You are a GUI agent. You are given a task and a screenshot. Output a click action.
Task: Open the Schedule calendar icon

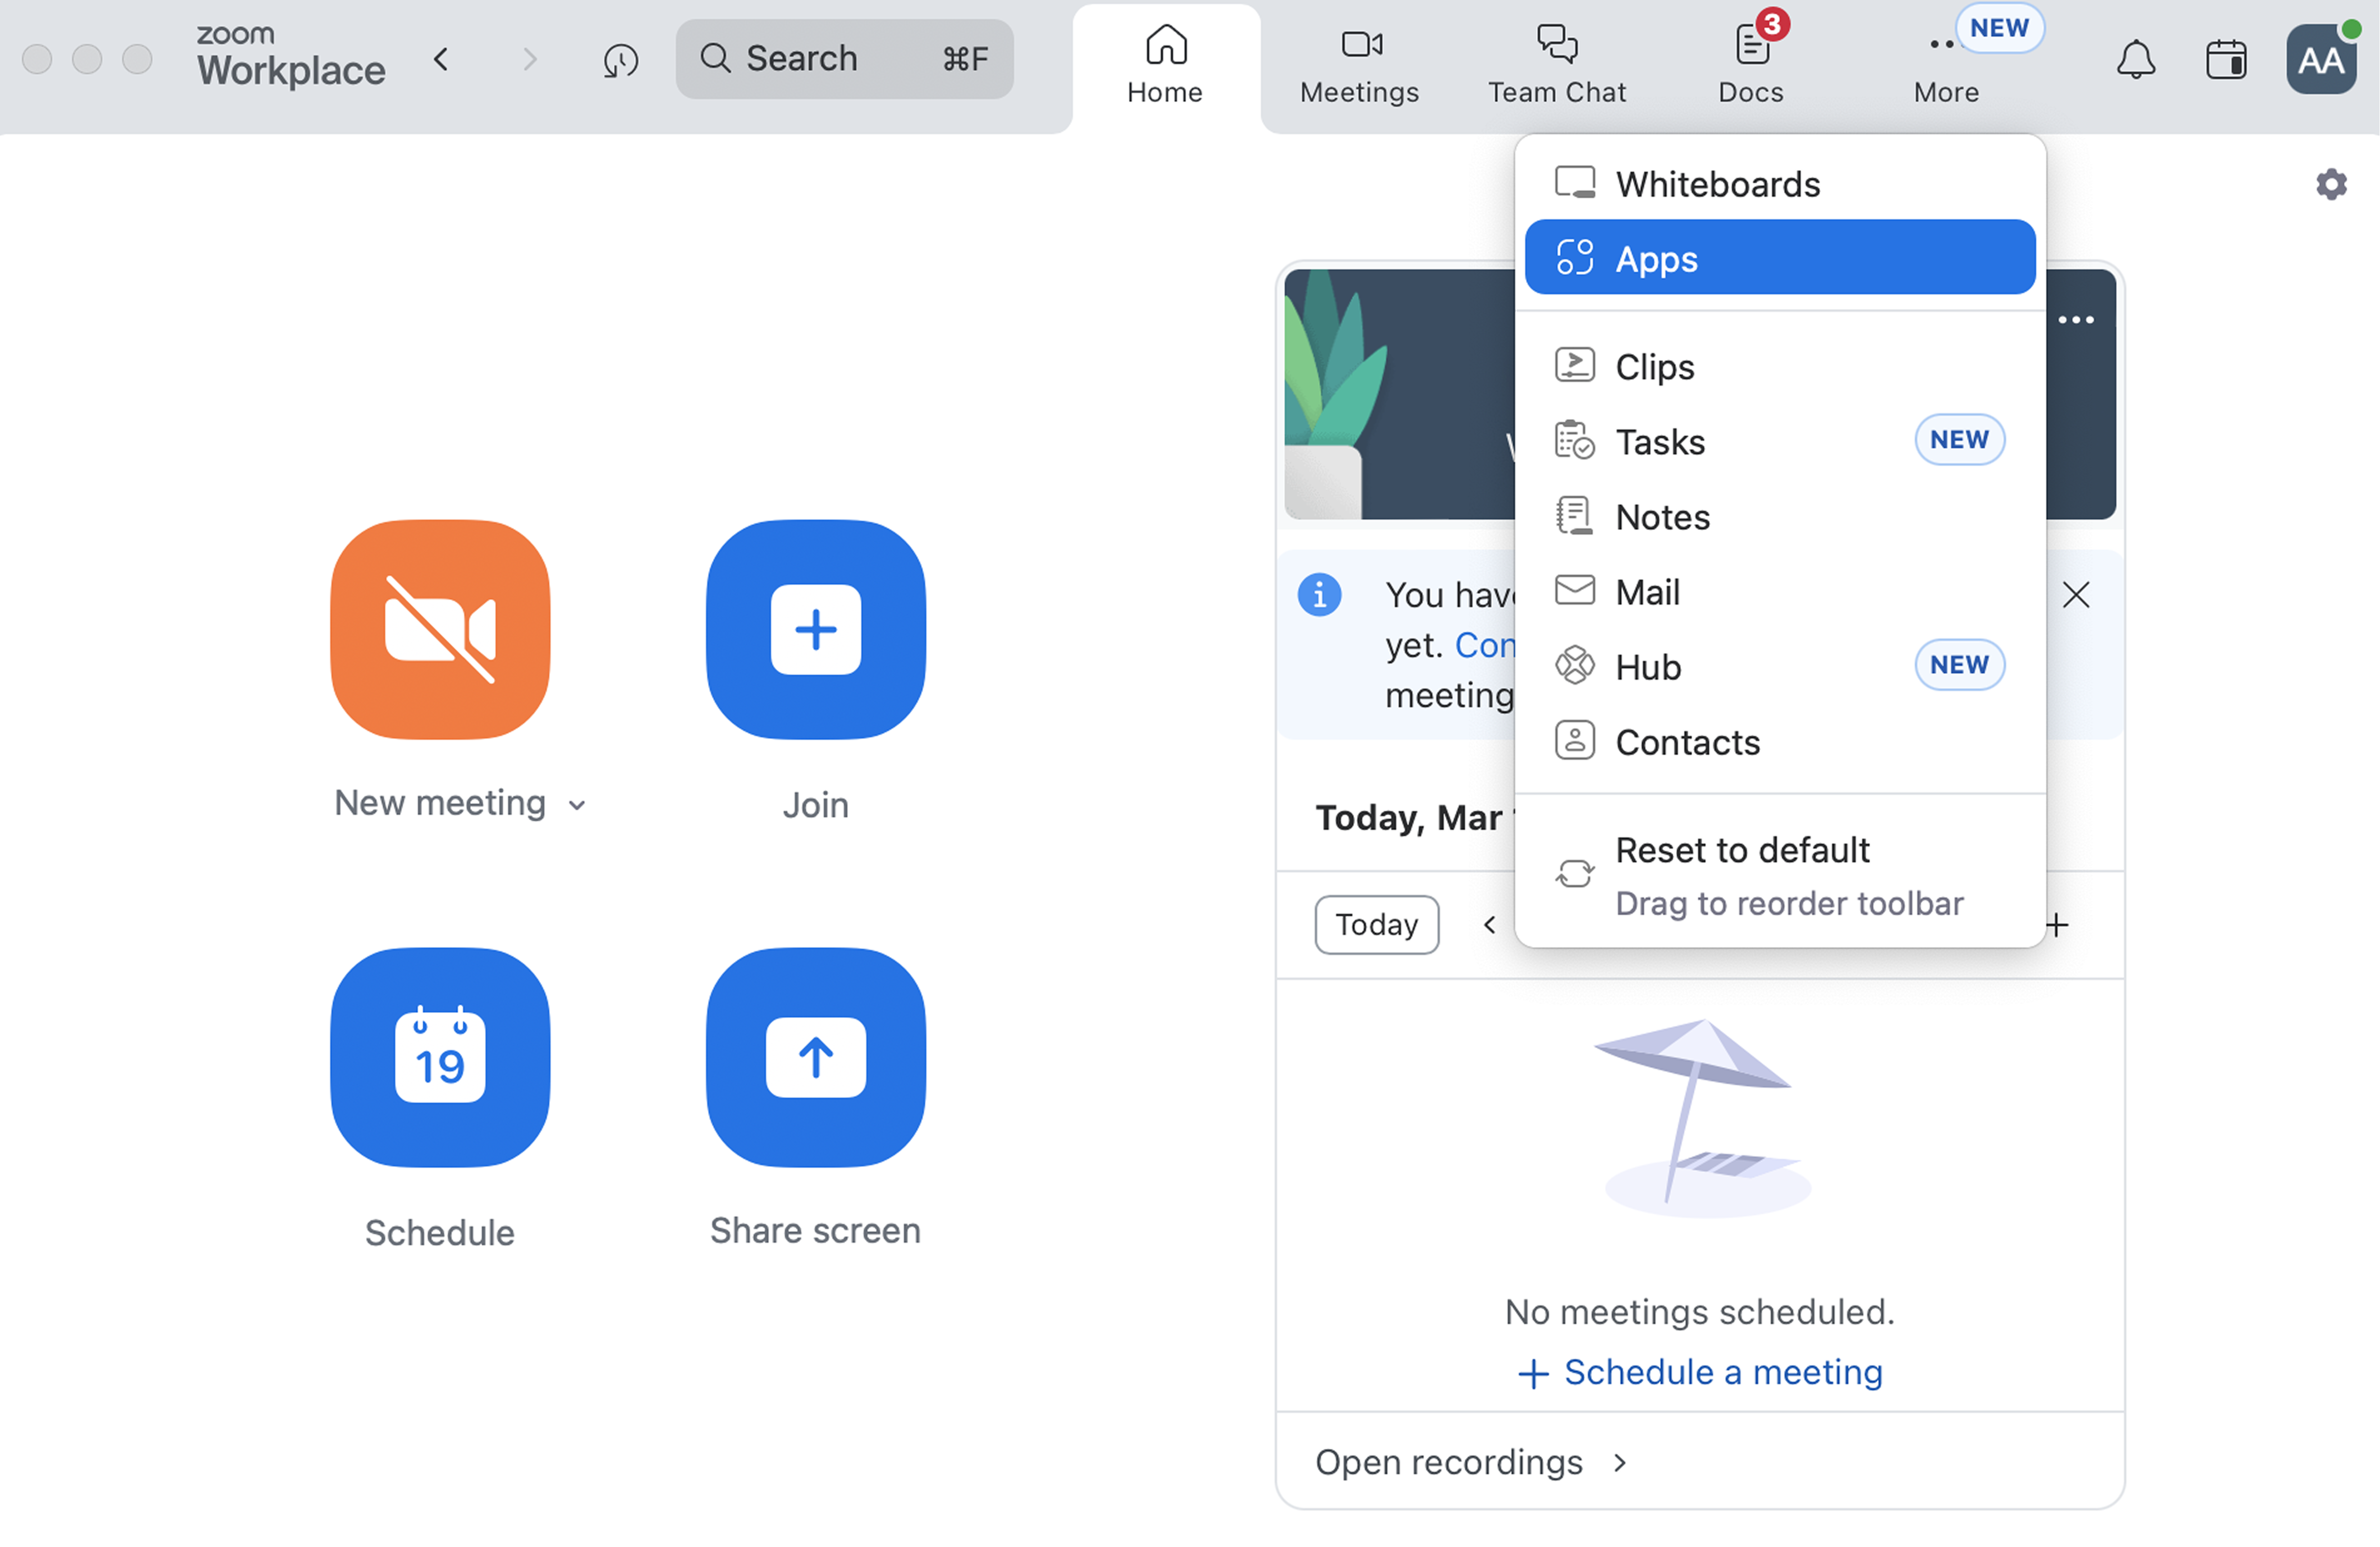[440, 1057]
